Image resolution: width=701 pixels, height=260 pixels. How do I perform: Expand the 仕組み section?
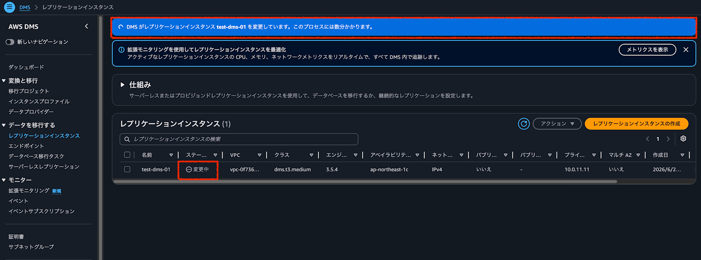pyautogui.click(x=122, y=85)
